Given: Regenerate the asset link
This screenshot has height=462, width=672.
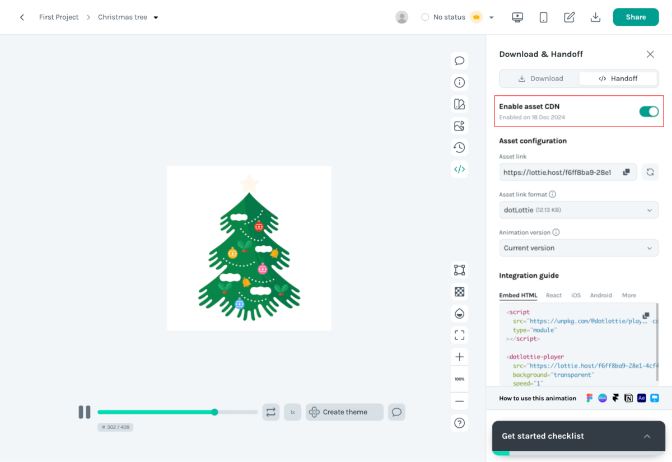Looking at the screenshot, I should [650, 172].
